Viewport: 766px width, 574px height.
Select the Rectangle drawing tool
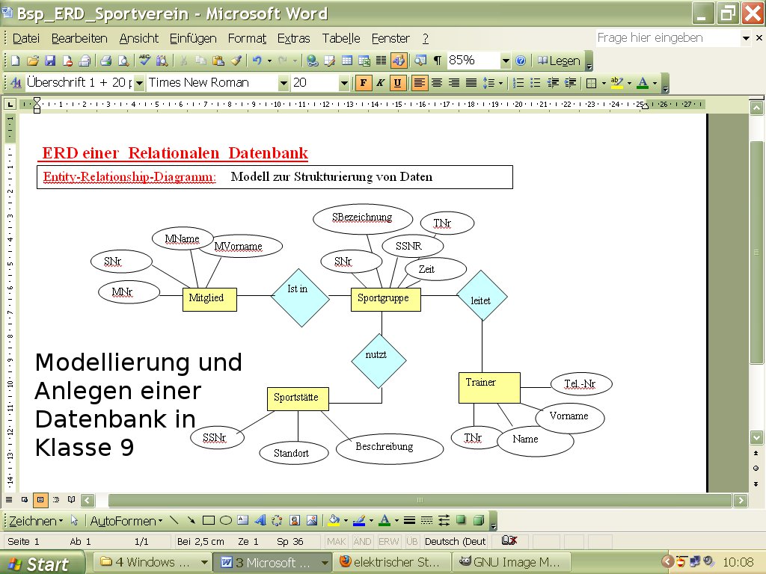tap(207, 520)
